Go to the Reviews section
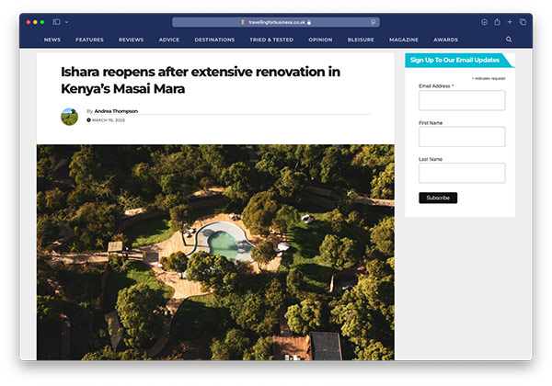552x386 pixels. click(131, 40)
